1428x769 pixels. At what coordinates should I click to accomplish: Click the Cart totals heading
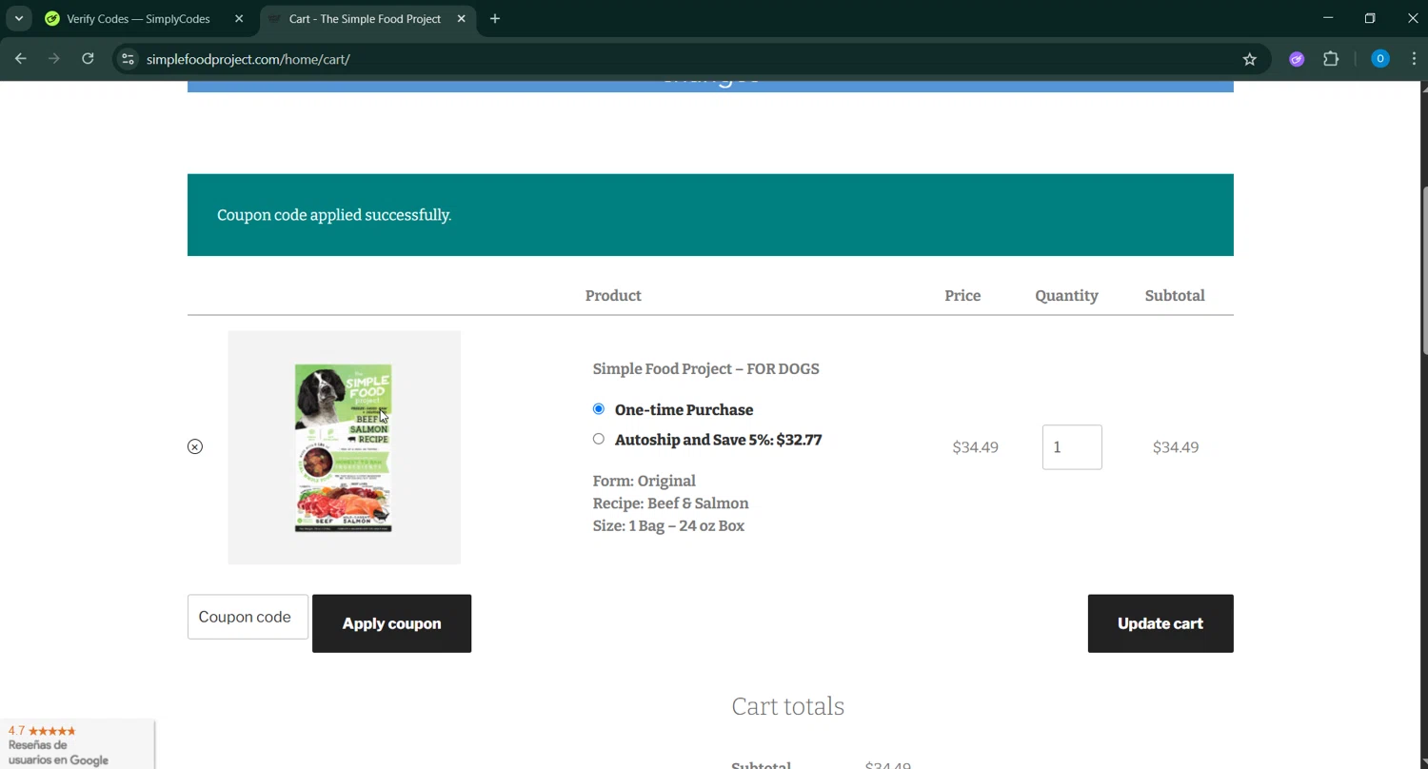[787, 706]
